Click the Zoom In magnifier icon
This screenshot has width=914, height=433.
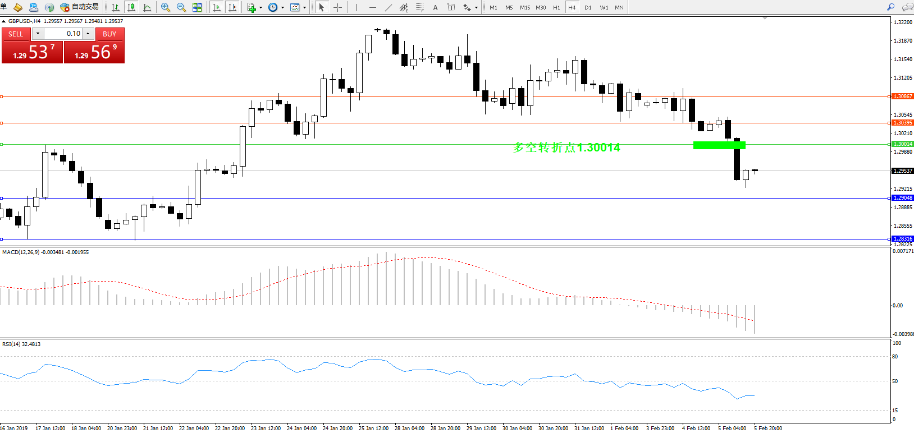(165, 7)
